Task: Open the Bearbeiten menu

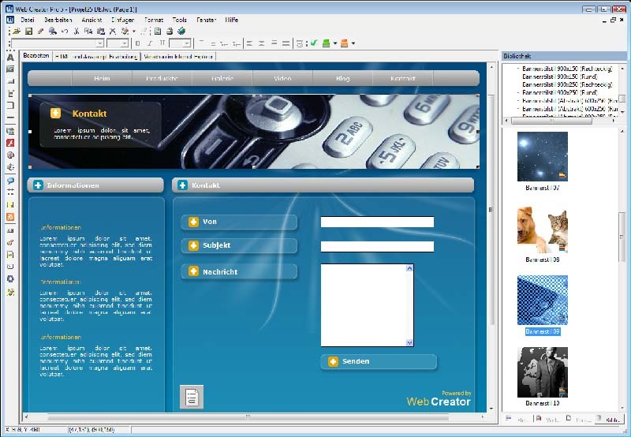Action: (x=58, y=20)
